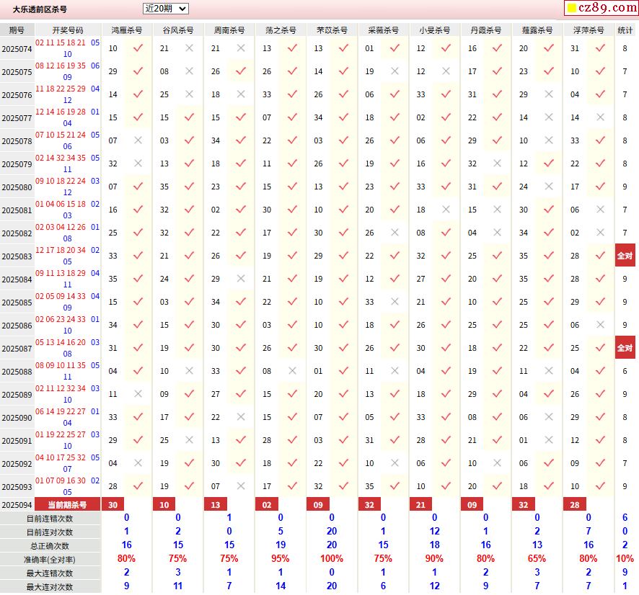
Task: Select the 小旻杀号 column header
Action: click(x=435, y=30)
